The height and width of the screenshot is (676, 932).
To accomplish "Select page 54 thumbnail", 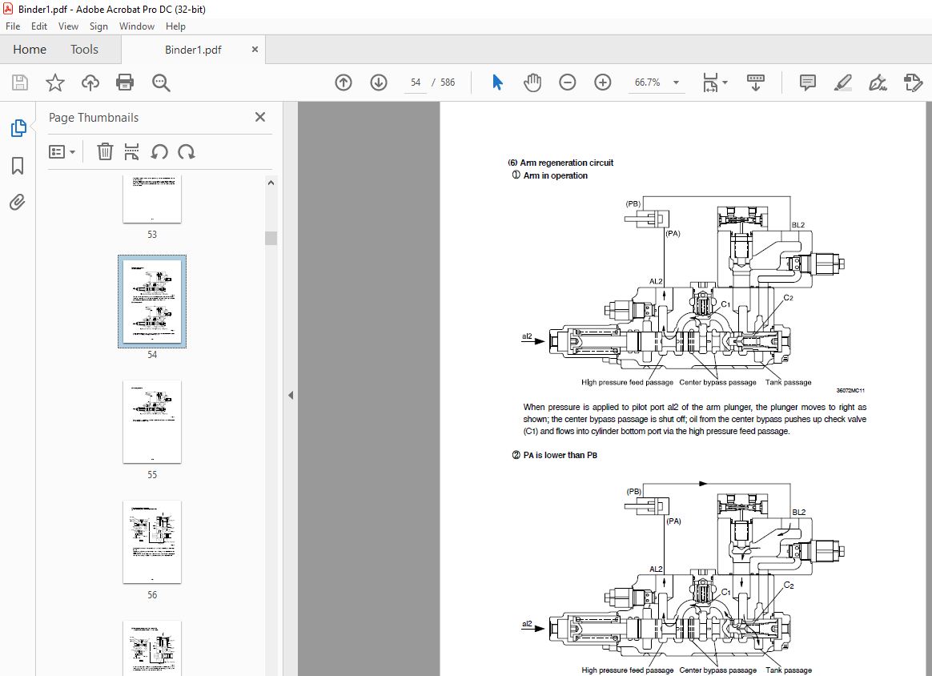I will [x=152, y=301].
